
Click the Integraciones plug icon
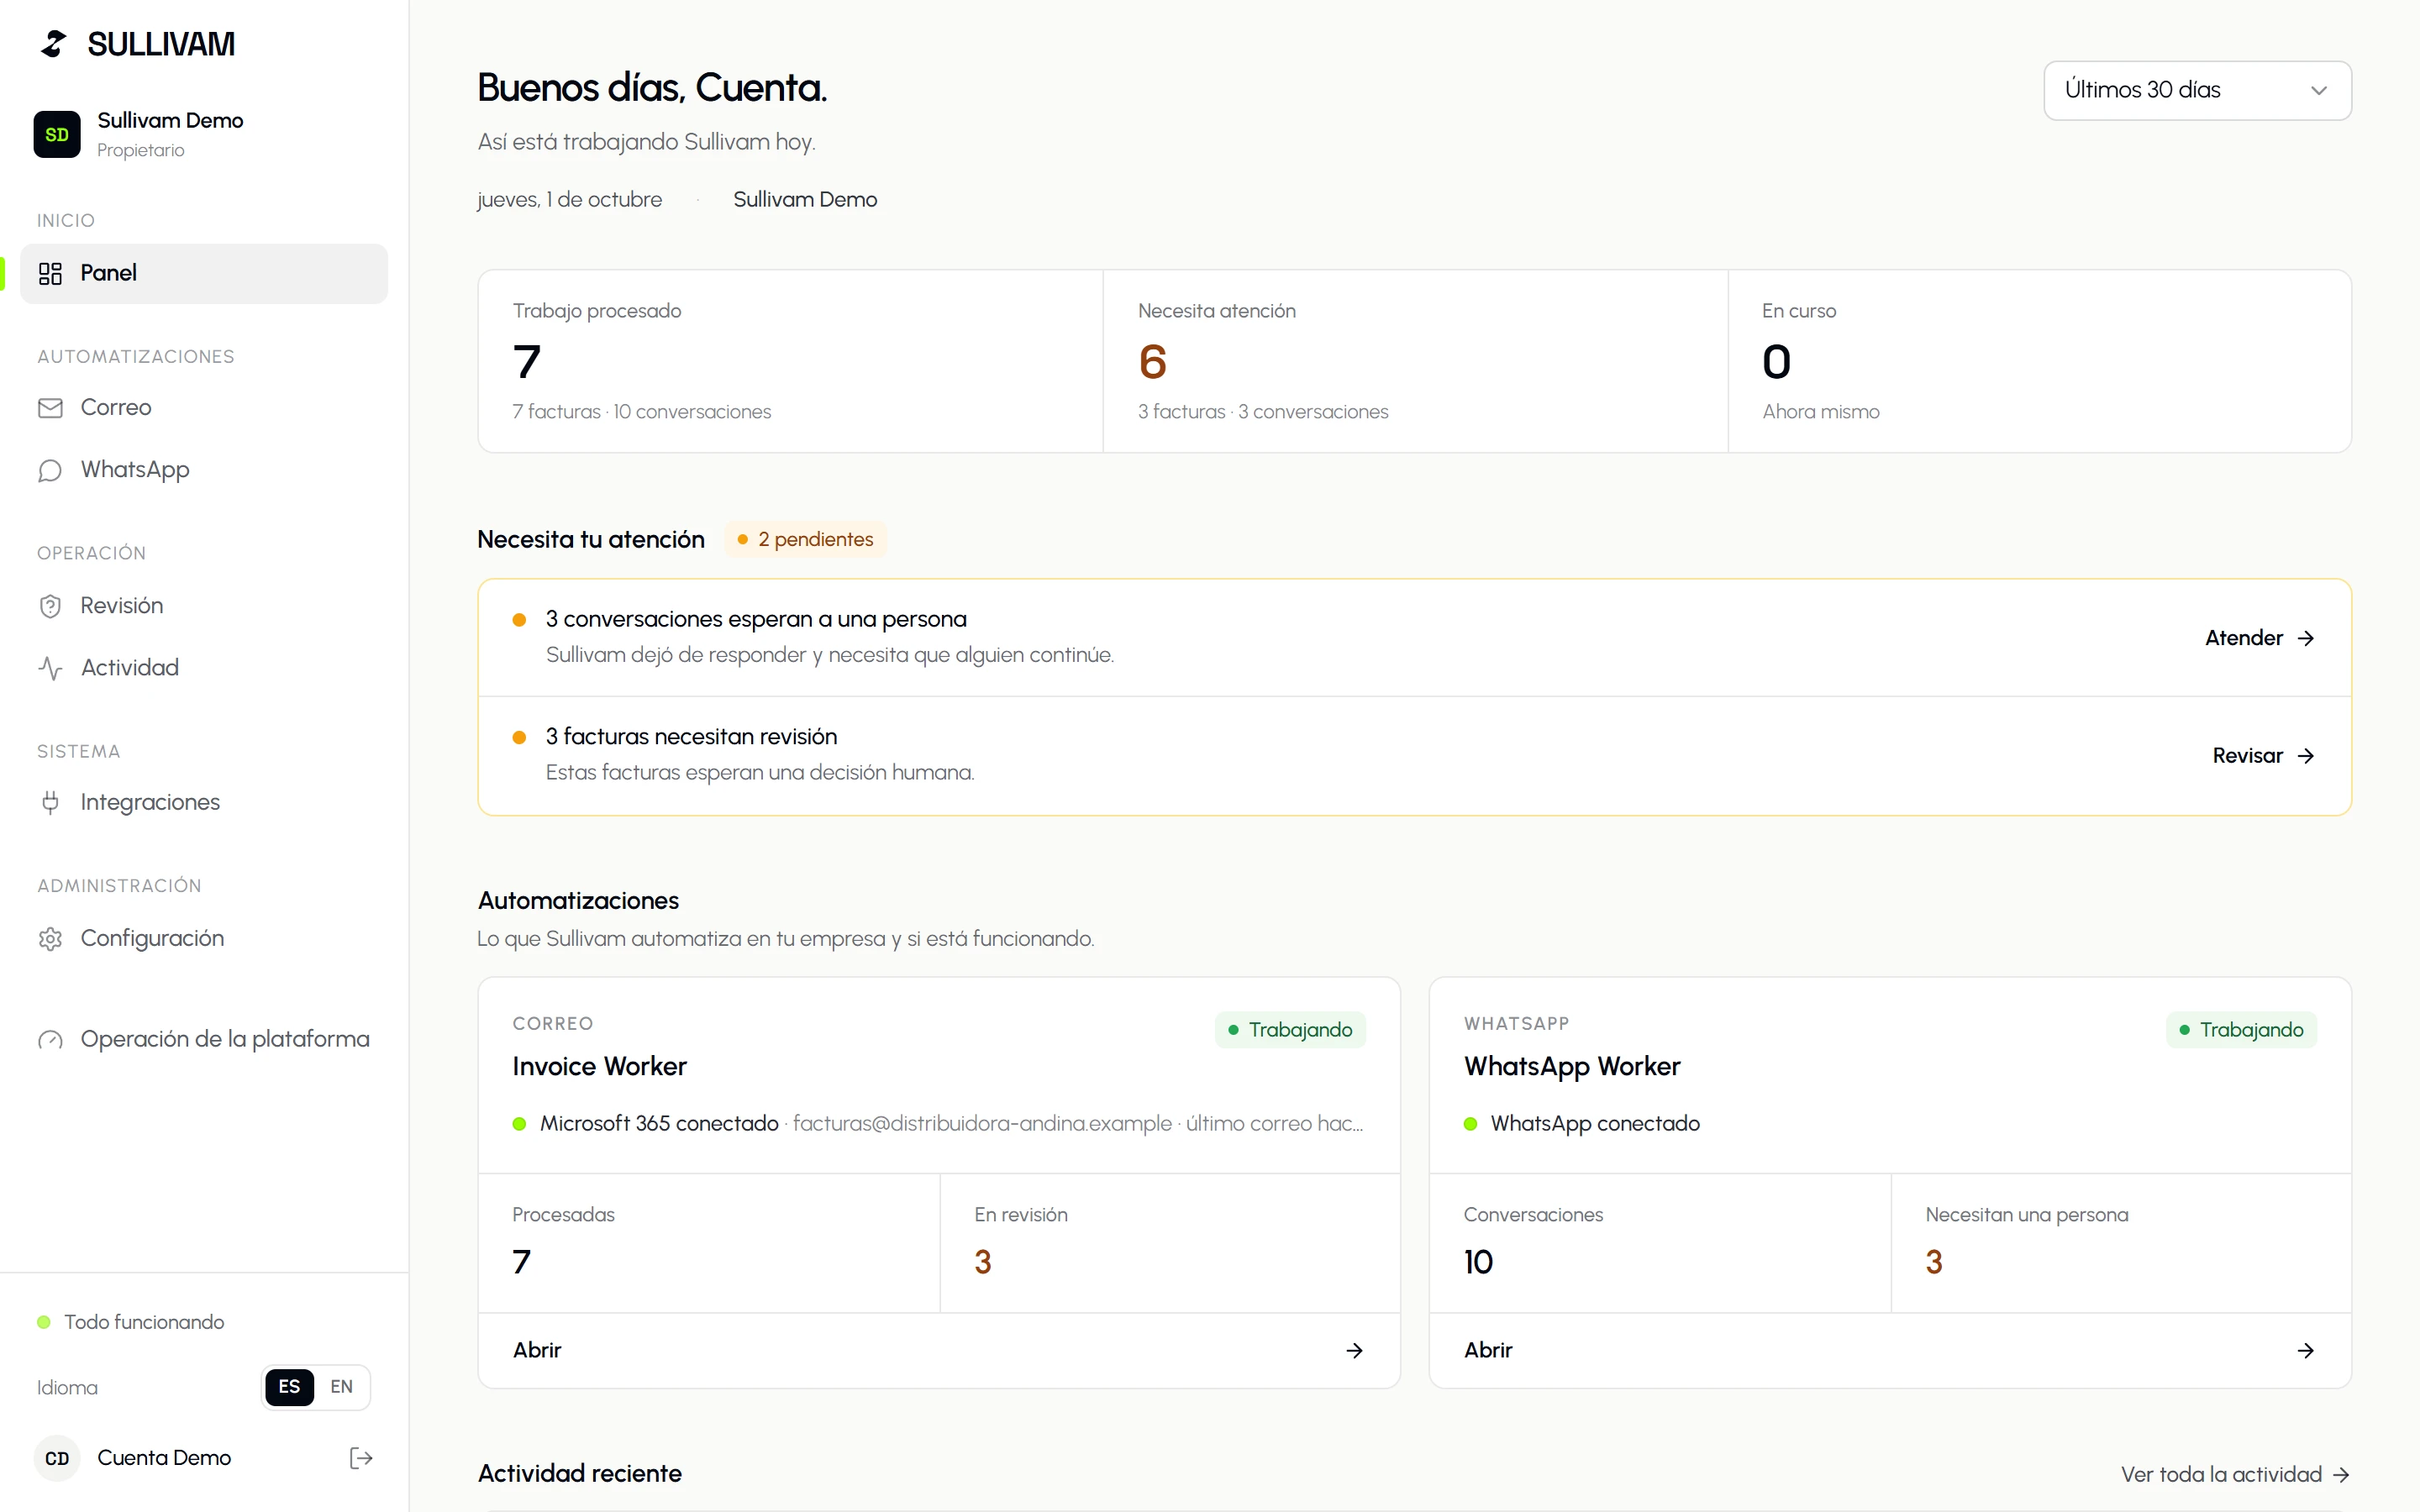tap(50, 802)
